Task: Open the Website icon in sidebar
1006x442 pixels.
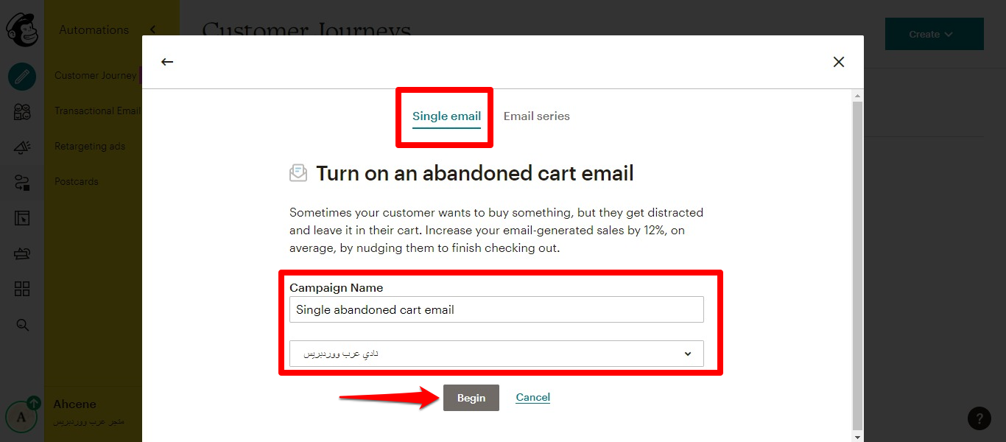Action: pyautogui.click(x=22, y=218)
